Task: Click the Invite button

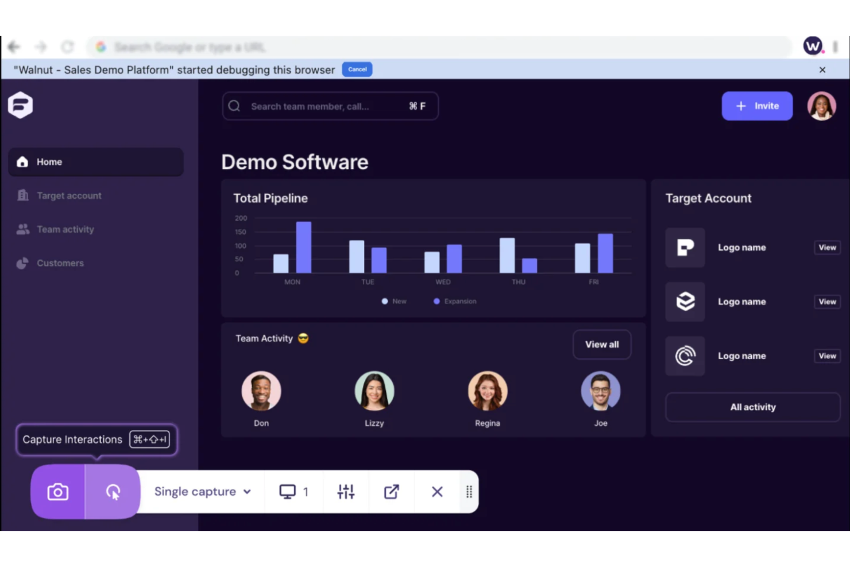Action: 757,106
